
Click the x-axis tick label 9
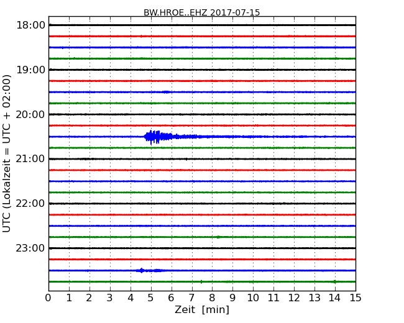(232, 298)
